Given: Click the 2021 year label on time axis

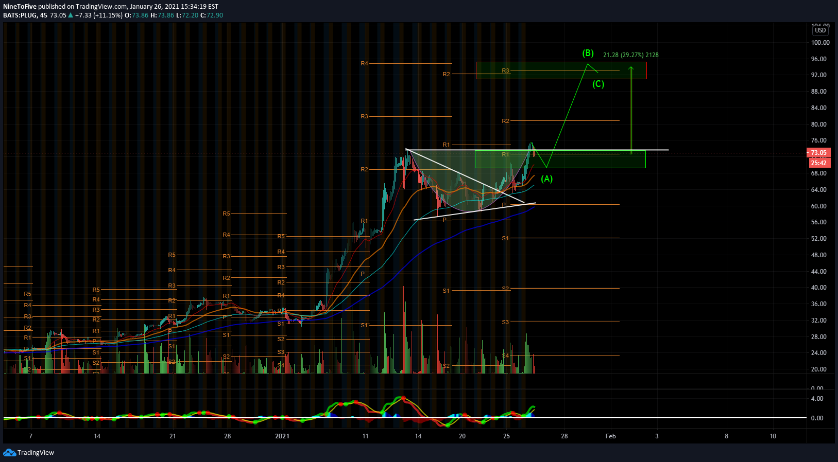Looking at the screenshot, I should 282,436.
